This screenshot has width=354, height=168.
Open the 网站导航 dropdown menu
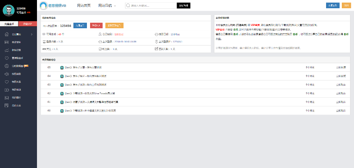(107, 5)
